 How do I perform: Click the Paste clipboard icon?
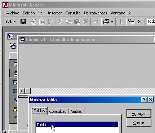(77, 22)
